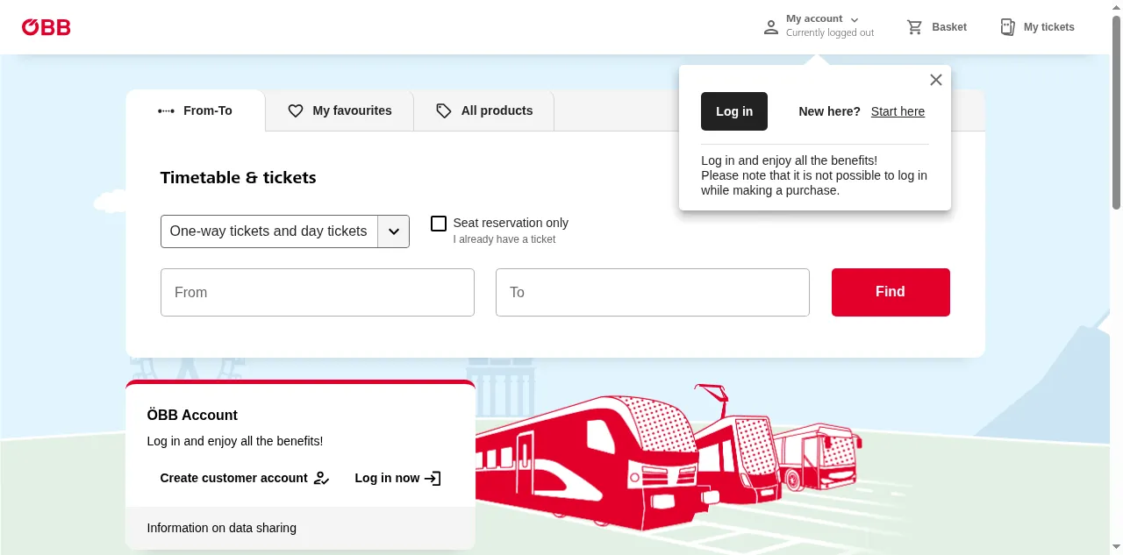Viewport: 1123px width, 555px height.
Task: Expand the One-way tickets and day tickets dropdown
Action: coord(285,231)
